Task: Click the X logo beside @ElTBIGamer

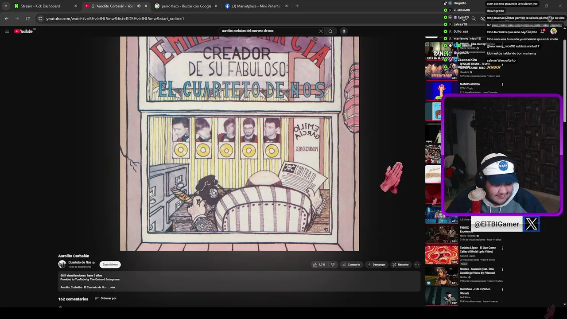Action: tap(531, 224)
